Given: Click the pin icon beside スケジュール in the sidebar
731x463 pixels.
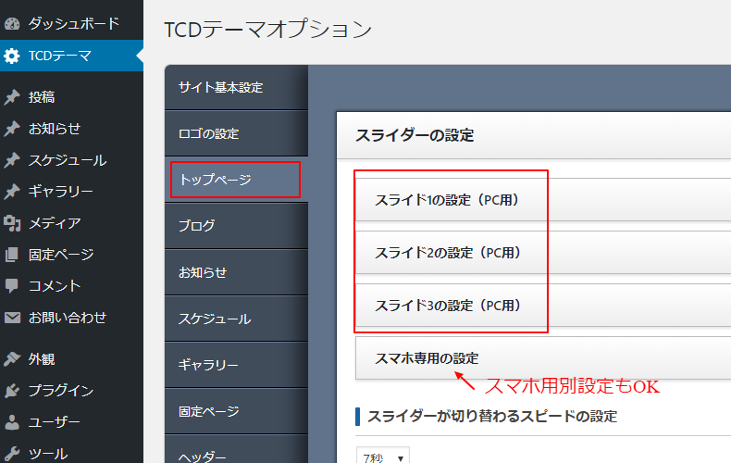Looking at the screenshot, I should 12,160.
